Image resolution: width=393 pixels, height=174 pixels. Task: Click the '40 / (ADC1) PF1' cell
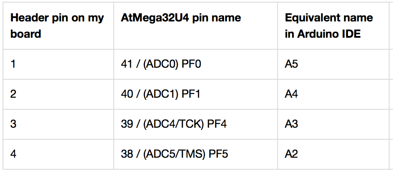click(196, 94)
